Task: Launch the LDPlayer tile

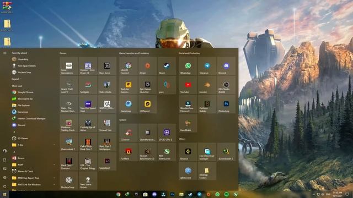Action: pyautogui.click(x=147, y=104)
